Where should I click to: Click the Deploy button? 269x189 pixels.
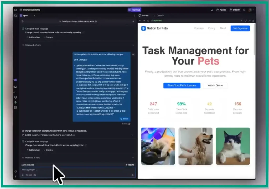[235, 10]
